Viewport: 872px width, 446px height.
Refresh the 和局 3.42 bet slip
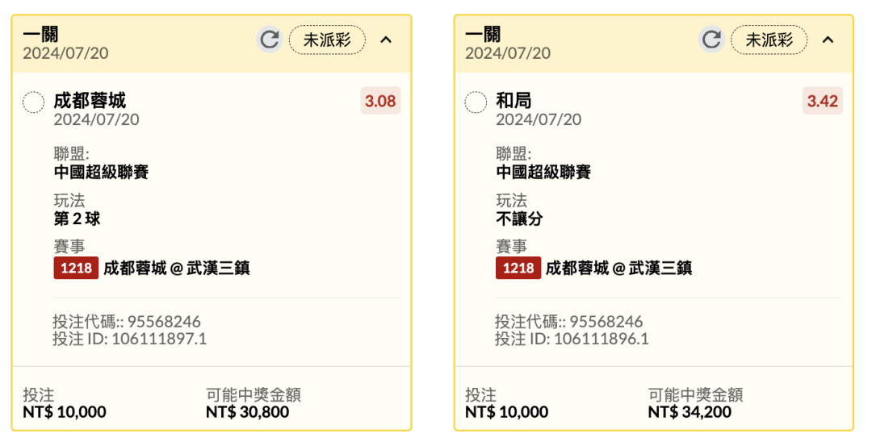coord(711,39)
